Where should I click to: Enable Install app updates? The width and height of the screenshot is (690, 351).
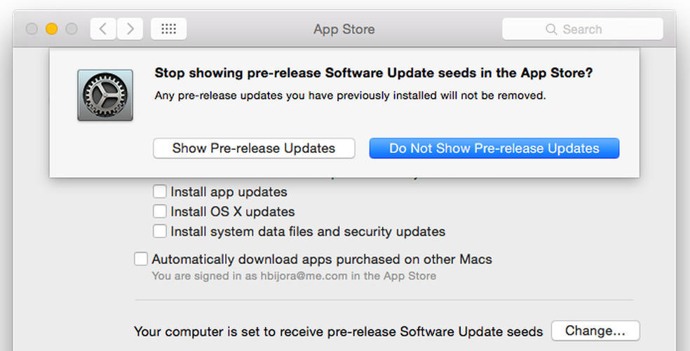(160, 191)
